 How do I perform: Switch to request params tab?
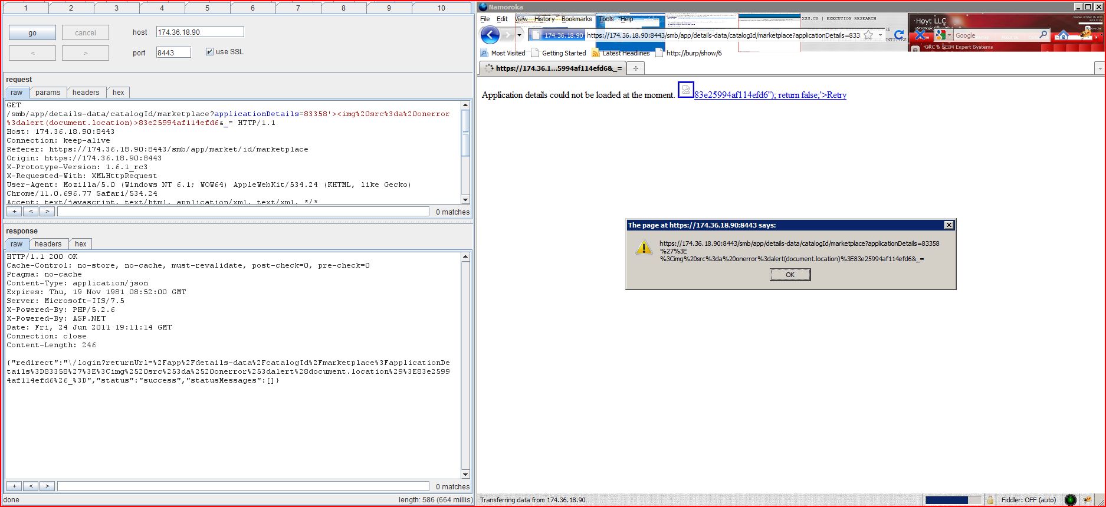point(48,93)
